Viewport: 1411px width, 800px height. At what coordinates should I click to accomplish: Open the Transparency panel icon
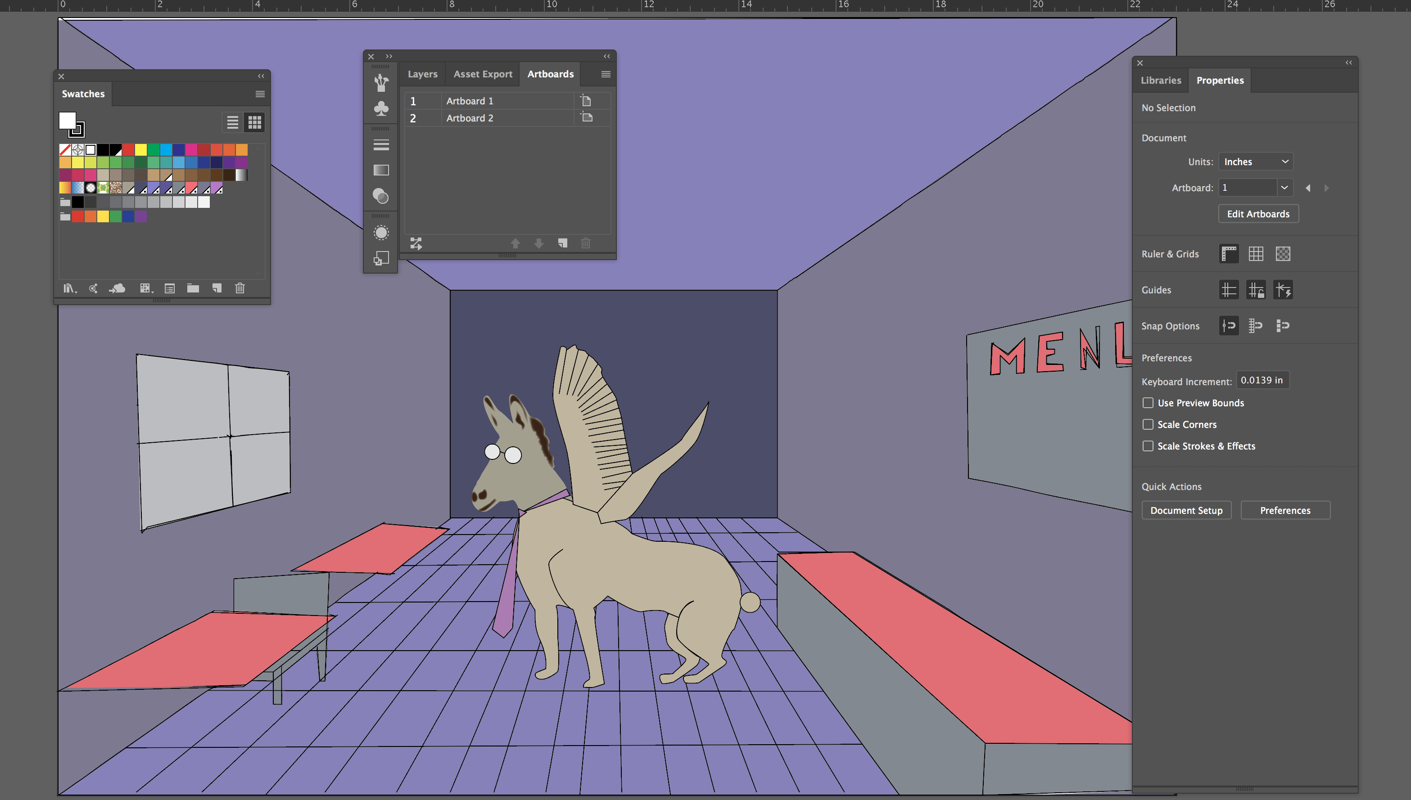(x=381, y=197)
